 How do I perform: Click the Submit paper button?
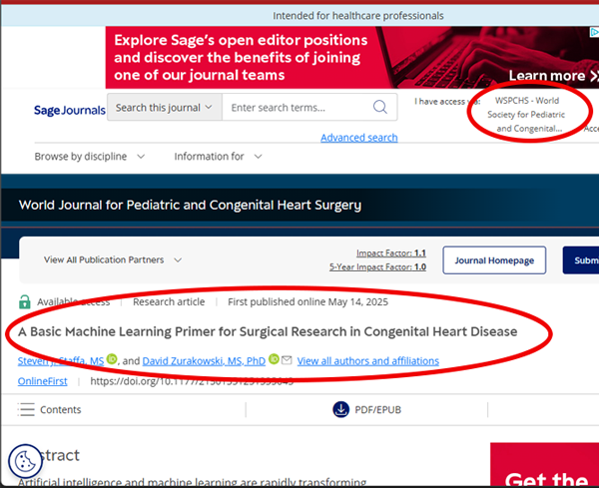(x=581, y=260)
